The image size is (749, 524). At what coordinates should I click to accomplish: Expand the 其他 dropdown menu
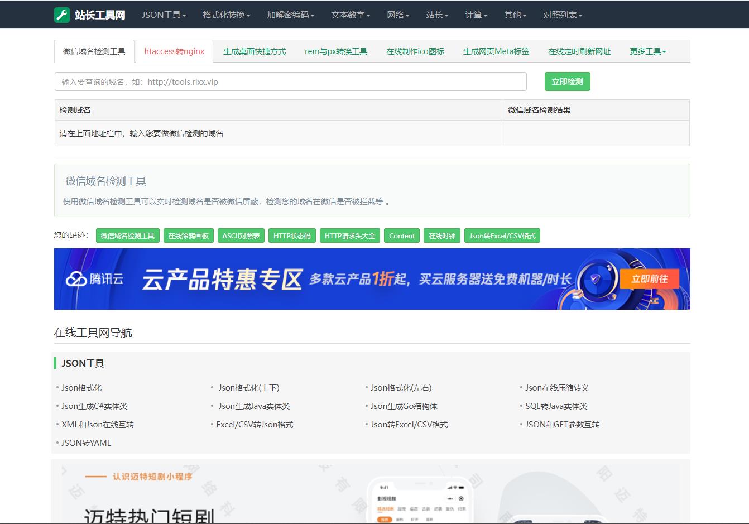pos(515,15)
